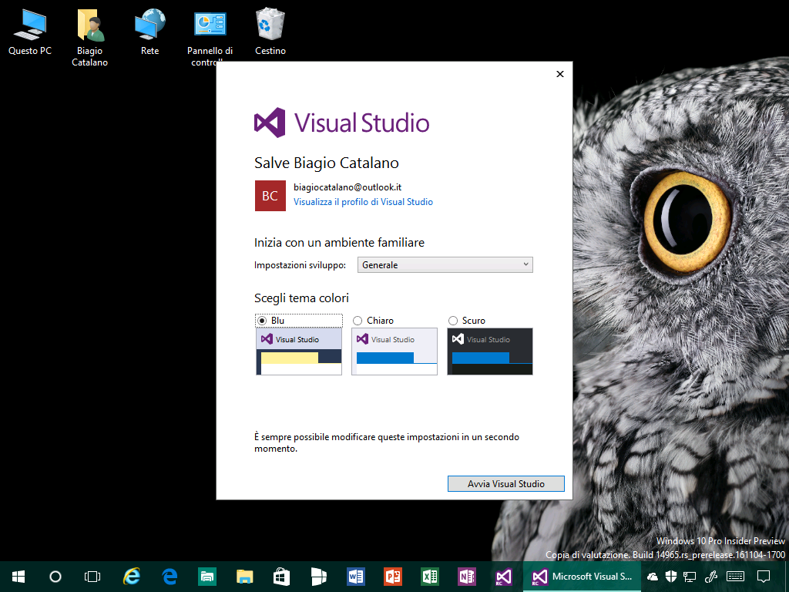Launch OneNote from the taskbar
The height and width of the screenshot is (592, 789).
(x=467, y=577)
